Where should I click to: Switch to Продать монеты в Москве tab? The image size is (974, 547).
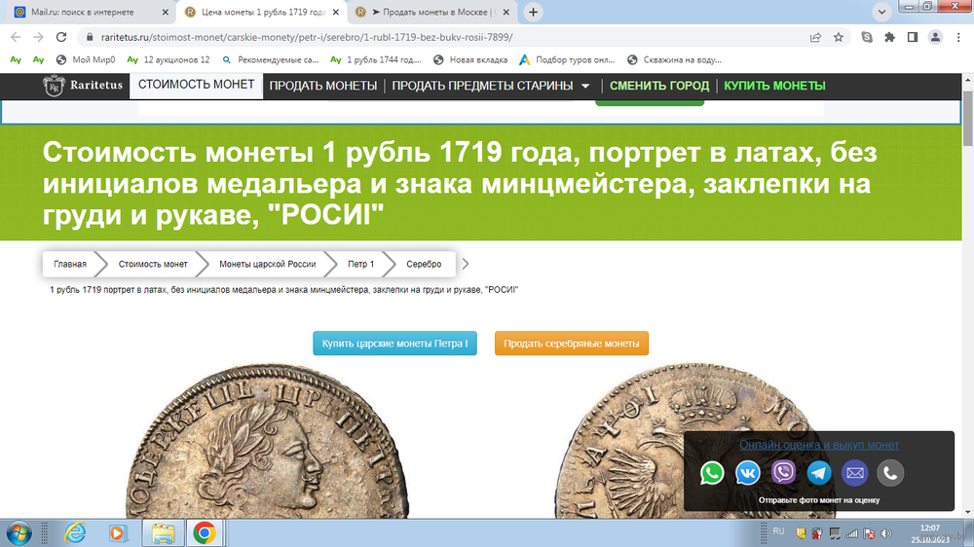point(432,13)
